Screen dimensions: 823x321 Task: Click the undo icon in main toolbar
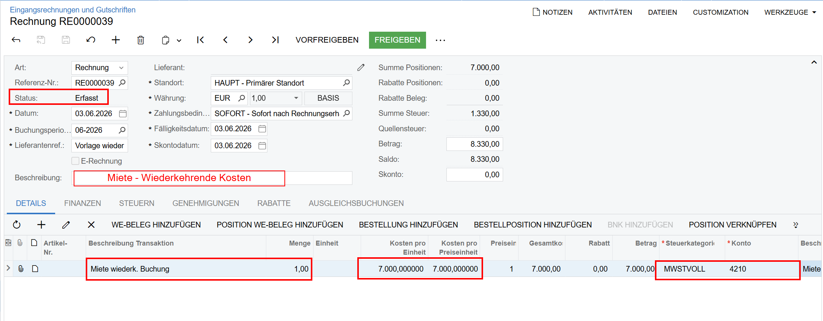[91, 40]
